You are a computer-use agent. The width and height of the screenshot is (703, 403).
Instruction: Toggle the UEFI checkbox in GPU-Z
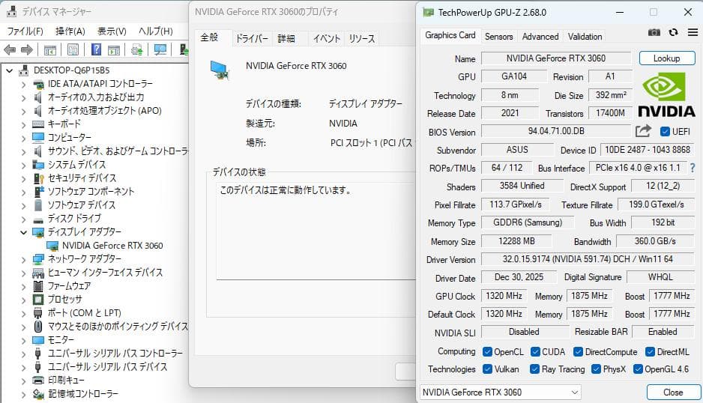665,131
